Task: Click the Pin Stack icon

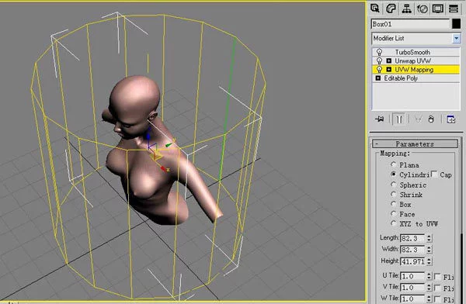Action: (x=380, y=119)
